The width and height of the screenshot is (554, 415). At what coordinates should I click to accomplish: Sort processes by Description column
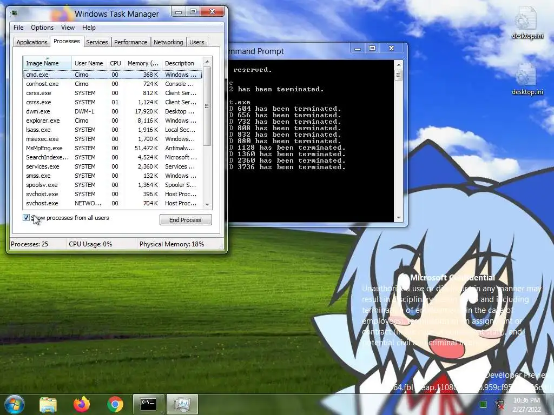pos(182,63)
